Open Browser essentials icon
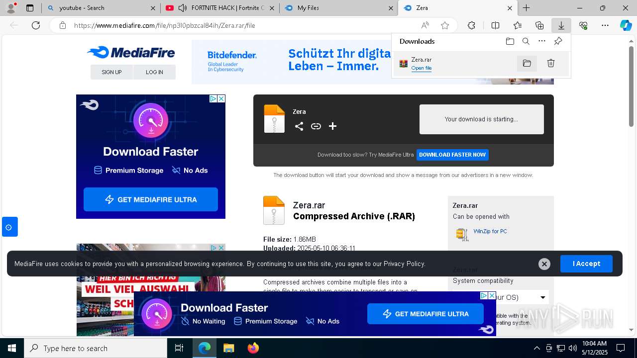This screenshot has width=637, height=358. point(583,25)
